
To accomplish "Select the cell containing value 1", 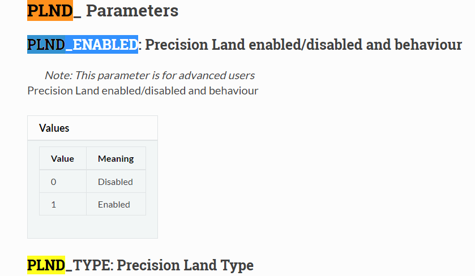I will pos(63,204).
